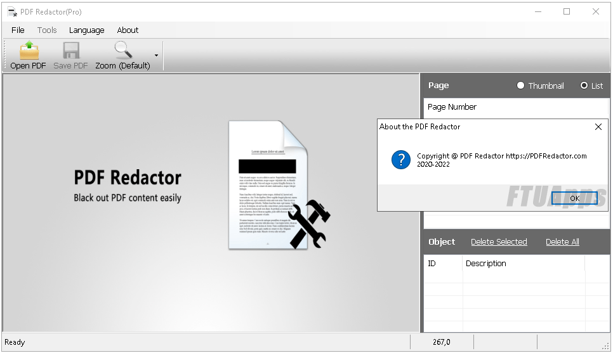
Task: Click the Save PDF floppy icon
Action: (71, 51)
